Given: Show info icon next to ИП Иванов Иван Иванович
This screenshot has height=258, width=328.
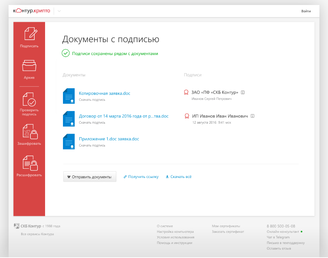Looking at the screenshot, I should click(253, 116).
